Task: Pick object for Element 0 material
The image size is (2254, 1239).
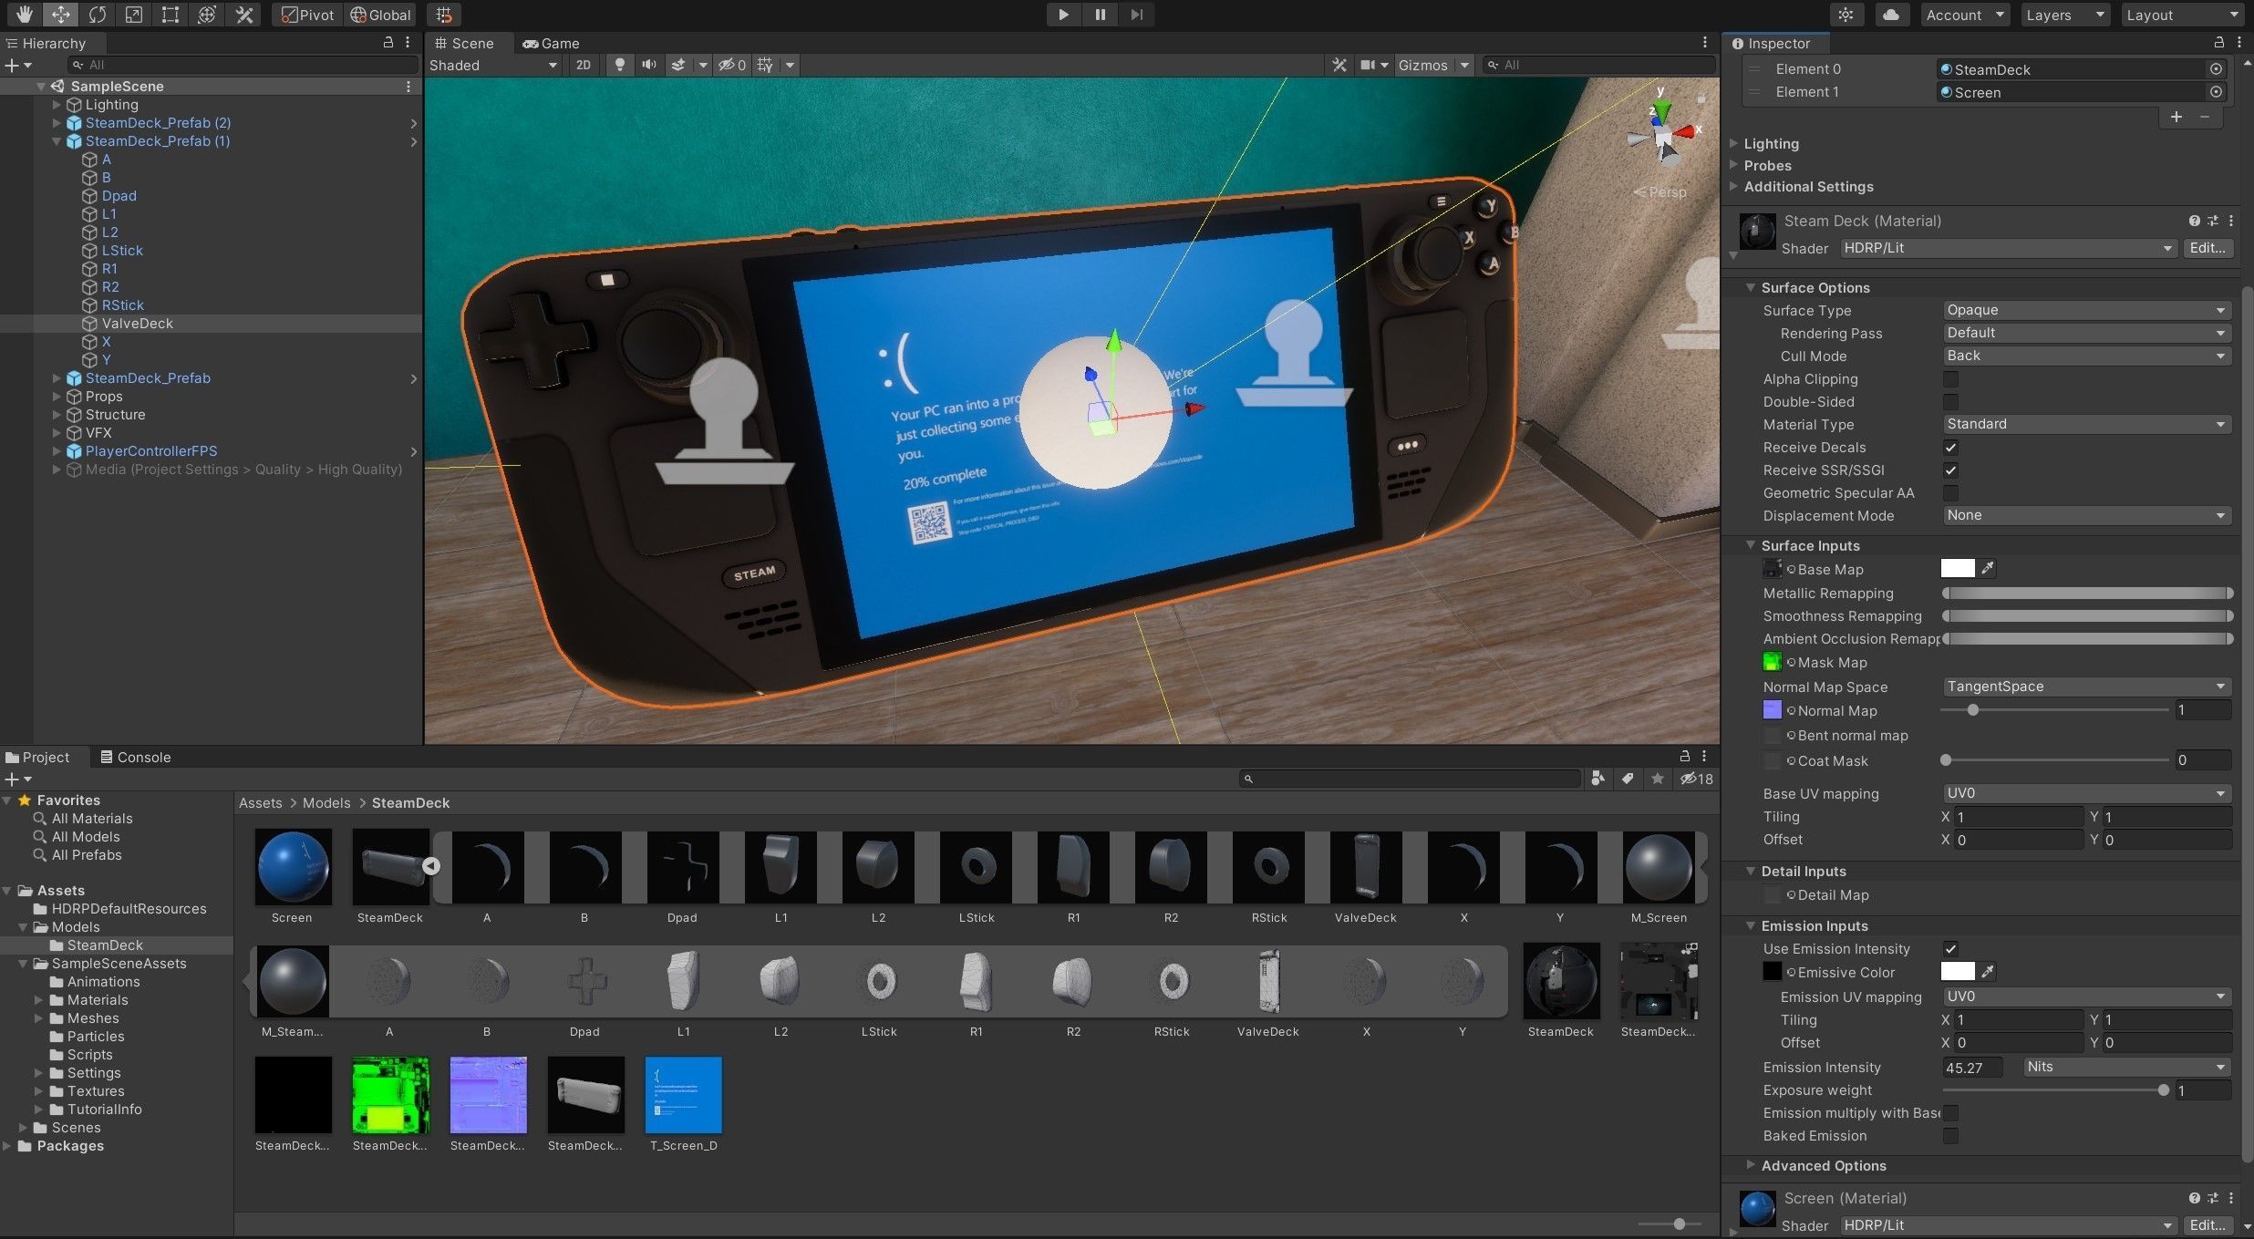Action: tap(2216, 69)
